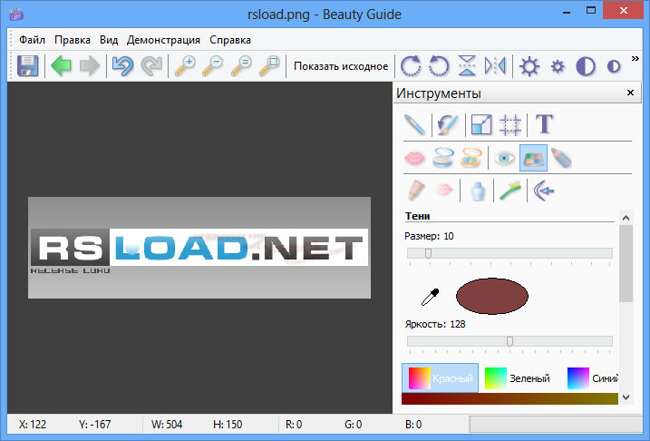Viewport: 650px width, 441px height.
Task: Fit image to window magnifier icon
Action: pyautogui.click(x=269, y=66)
